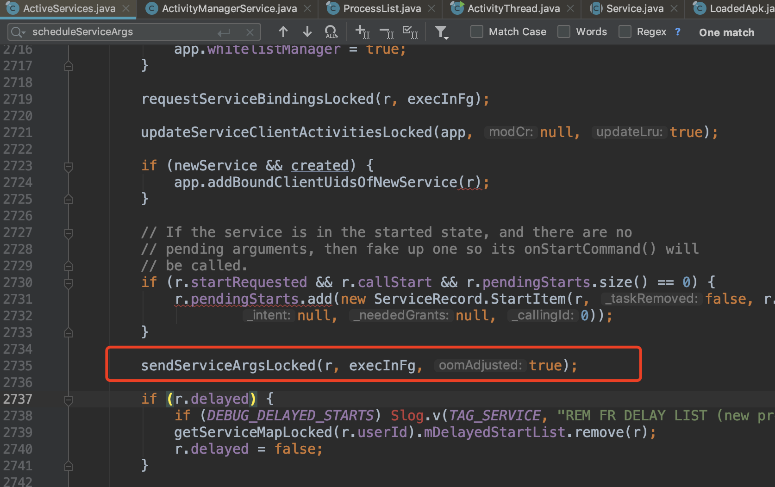This screenshot has height=487, width=775.
Task: Remove last occurrence selection
Action: tap(386, 31)
